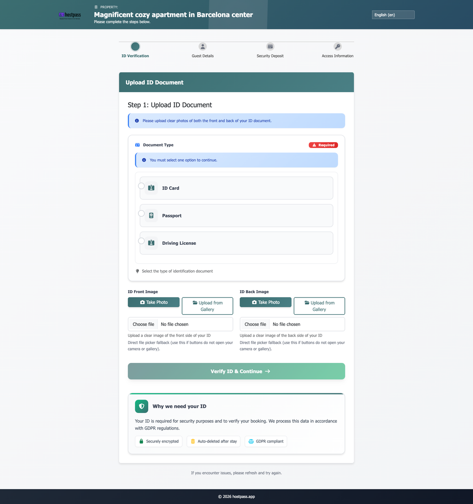This screenshot has width=473, height=504.
Task: Click Verify ID & Continue
Action: pyautogui.click(x=236, y=371)
